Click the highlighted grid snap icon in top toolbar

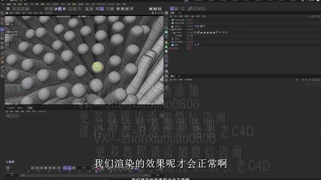pos(102,9)
